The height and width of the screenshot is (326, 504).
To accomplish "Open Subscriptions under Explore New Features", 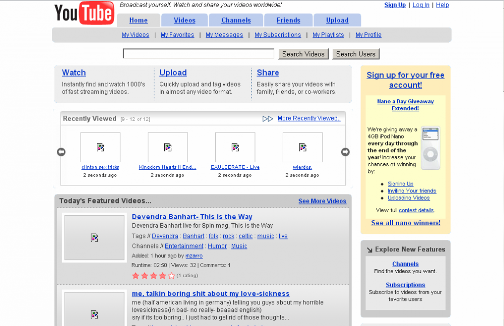I will [405, 285].
